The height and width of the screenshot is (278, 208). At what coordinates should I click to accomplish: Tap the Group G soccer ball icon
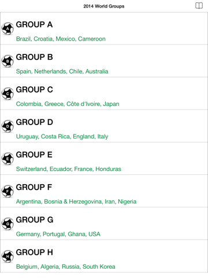[x=8, y=224]
